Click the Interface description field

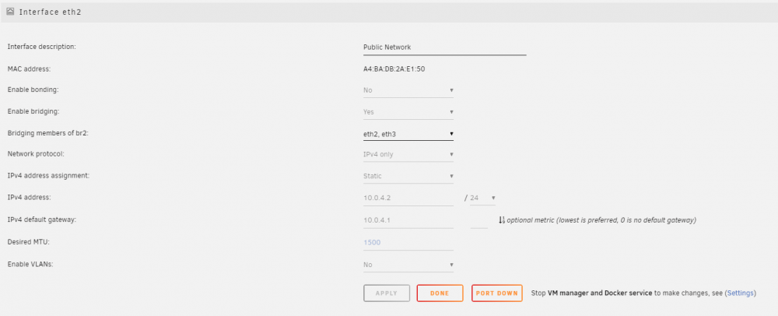[x=444, y=47]
